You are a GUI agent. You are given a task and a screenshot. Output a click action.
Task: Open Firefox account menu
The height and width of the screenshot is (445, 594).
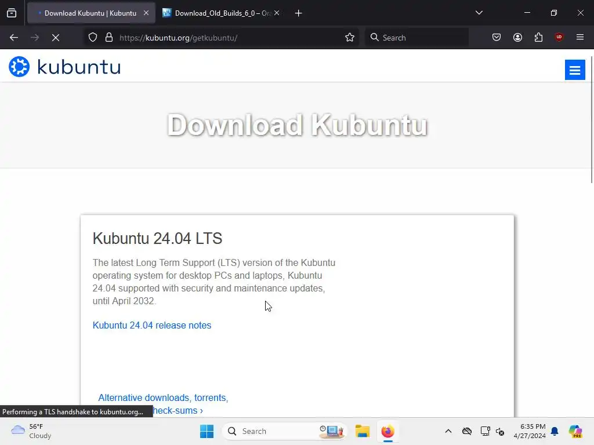click(517, 38)
